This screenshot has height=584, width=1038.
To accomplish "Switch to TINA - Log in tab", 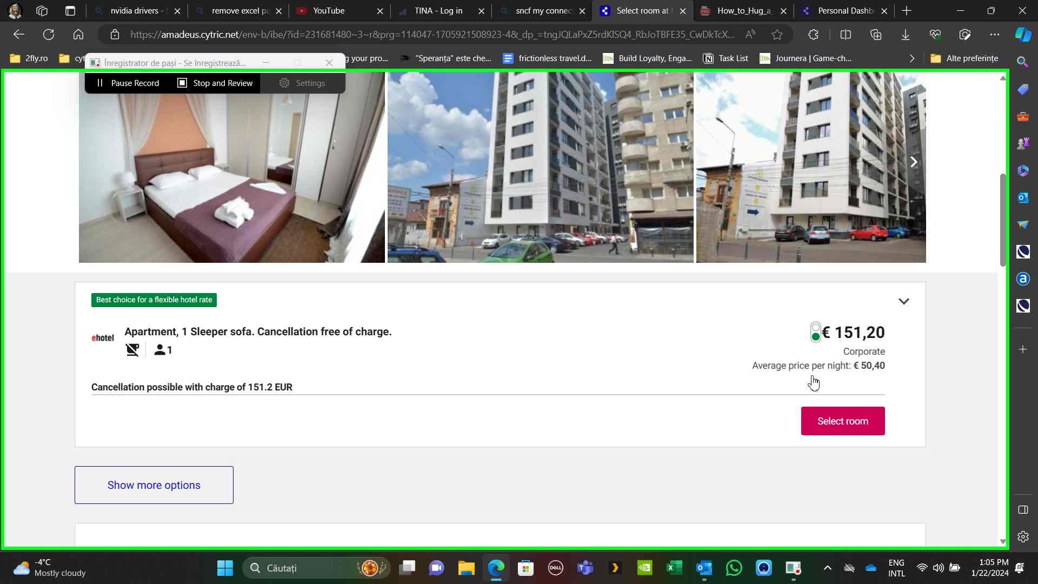I will pyautogui.click(x=442, y=11).
